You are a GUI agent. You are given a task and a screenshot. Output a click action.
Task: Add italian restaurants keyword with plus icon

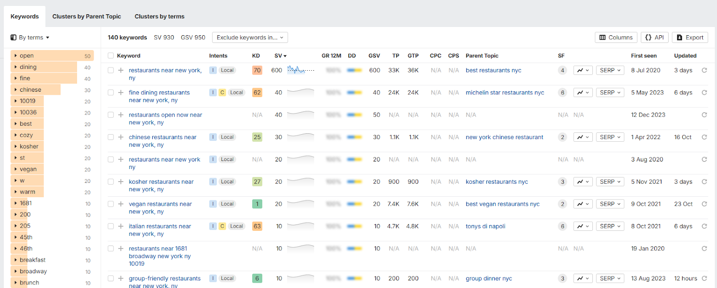pos(121,226)
